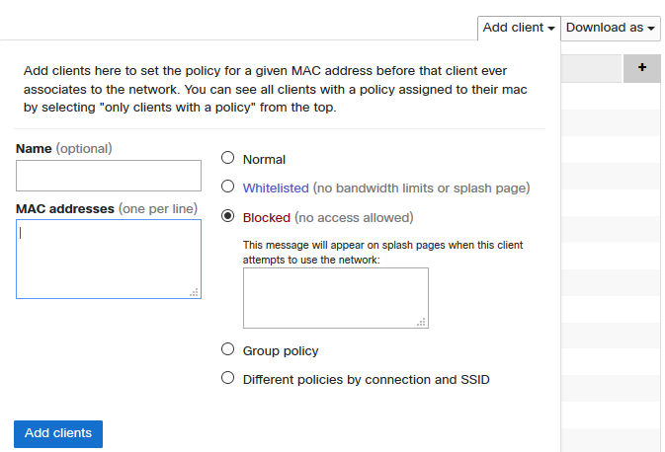The height and width of the screenshot is (452, 665).
Task: Click the Add clients button
Action: tap(58, 433)
